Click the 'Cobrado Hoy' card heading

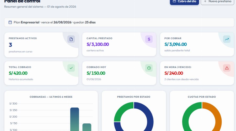point(96,67)
